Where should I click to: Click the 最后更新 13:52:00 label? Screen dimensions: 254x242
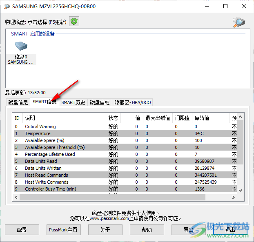tap(25, 93)
